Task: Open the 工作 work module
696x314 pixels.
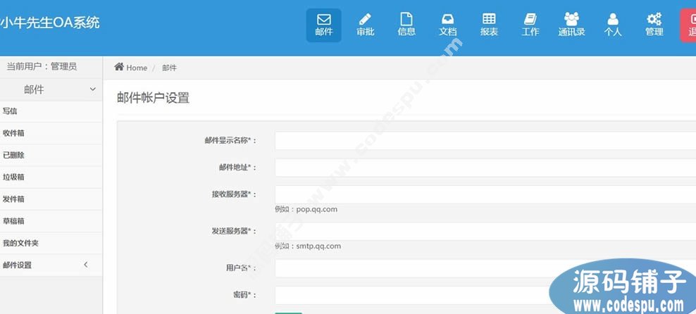Action: click(530, 25)
